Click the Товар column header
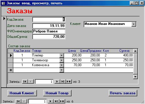This screenshot has width=145, height=104. 37,51
